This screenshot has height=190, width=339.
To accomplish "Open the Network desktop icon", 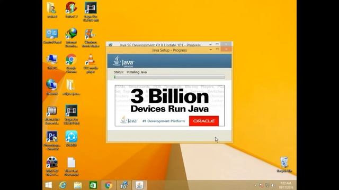I will (52, 87).
